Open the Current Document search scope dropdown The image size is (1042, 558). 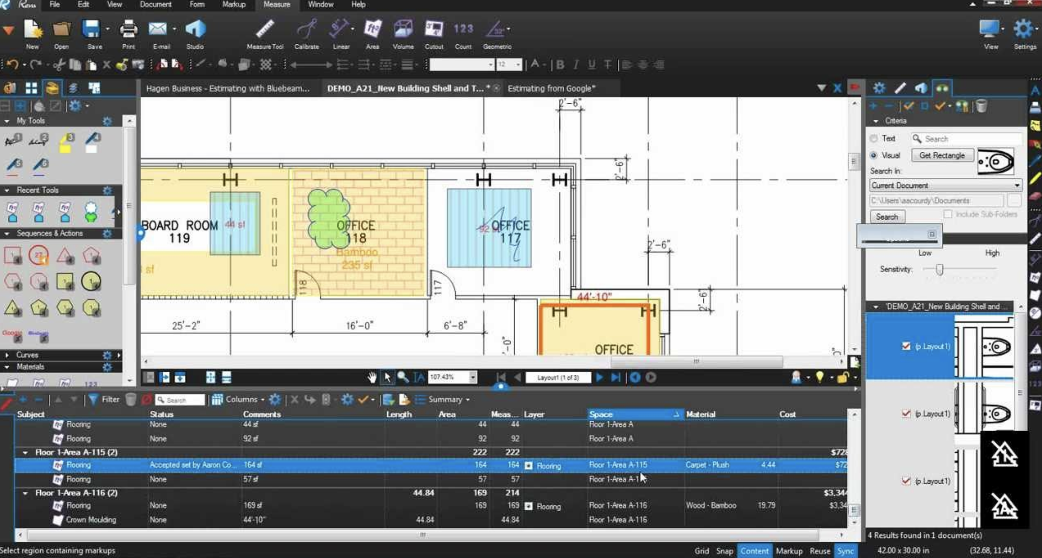(x=1018, y=185)
